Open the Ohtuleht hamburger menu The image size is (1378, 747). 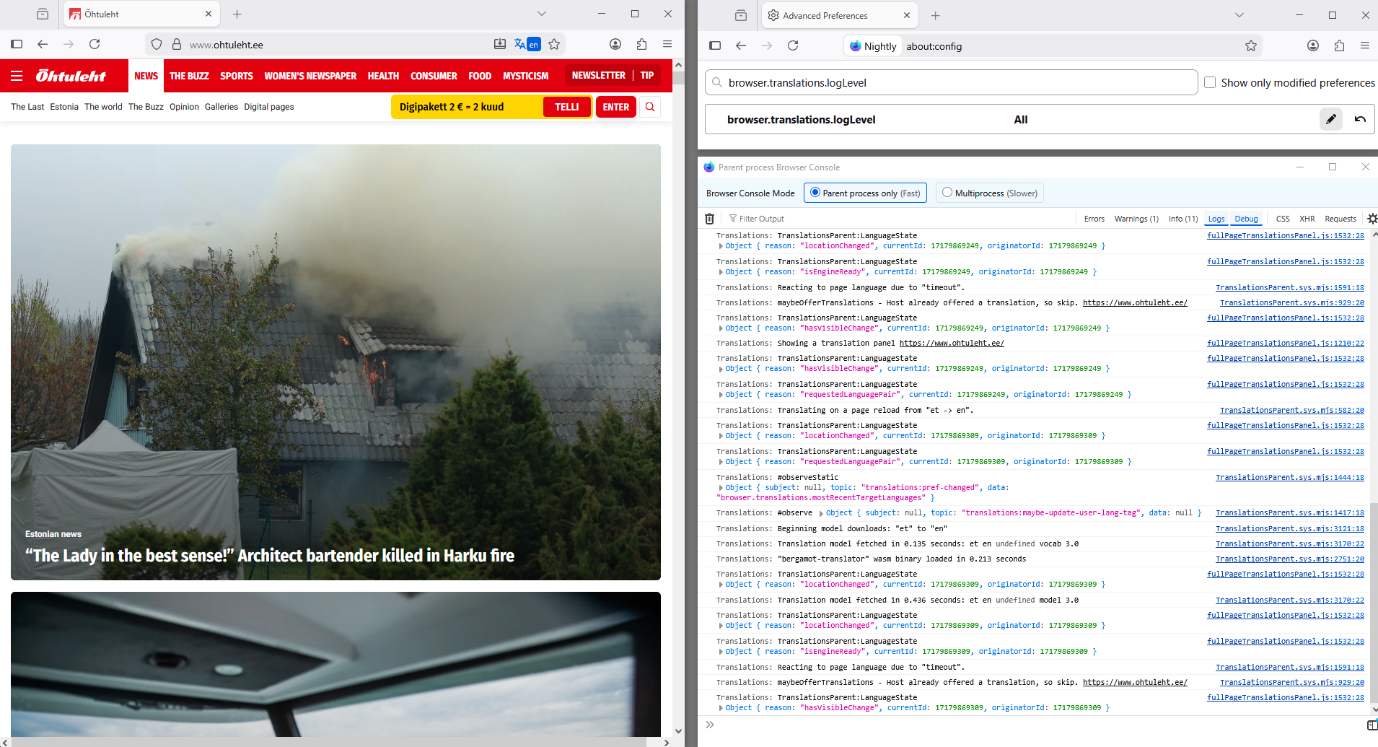(17, 76)
